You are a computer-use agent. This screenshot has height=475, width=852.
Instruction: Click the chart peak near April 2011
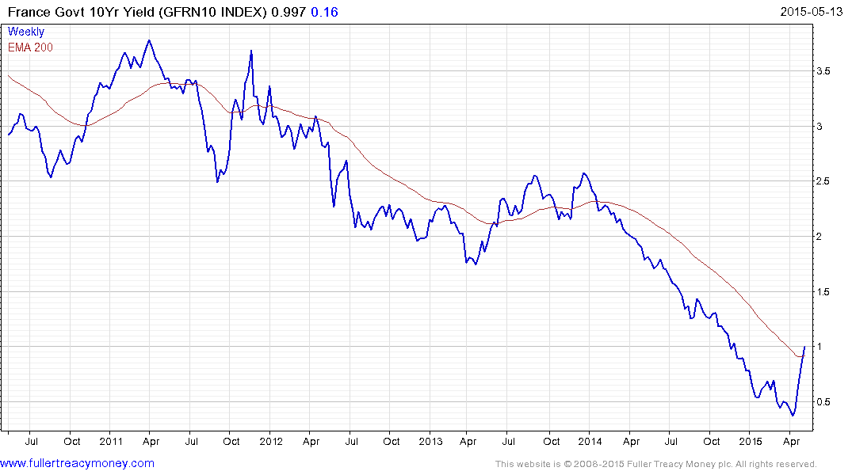150,40
